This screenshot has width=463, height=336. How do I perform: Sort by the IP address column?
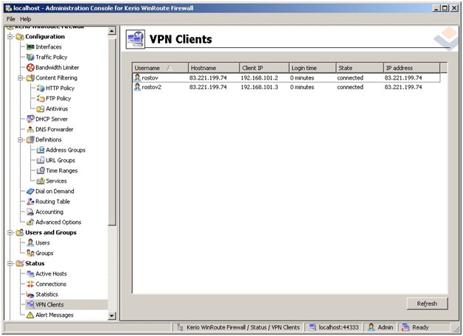pyautogui.click(x=412, y=68)
